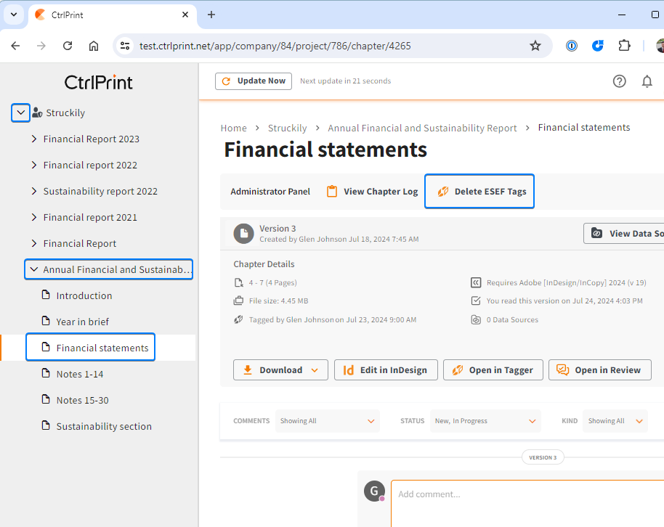
Task: Click the Update Now button
Action: point(254,81)
